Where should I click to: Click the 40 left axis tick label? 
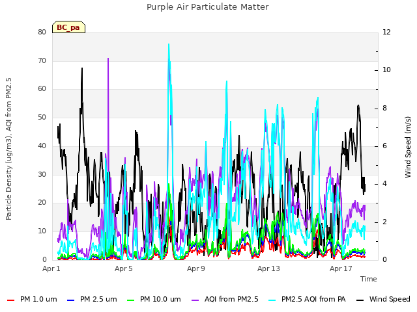pyautogui.click(x=42, y=146)
